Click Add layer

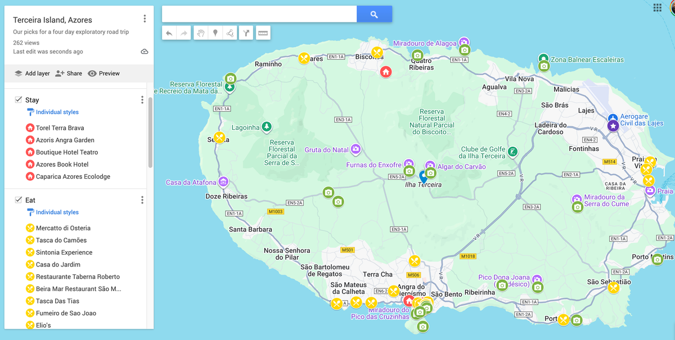[31, 73]
